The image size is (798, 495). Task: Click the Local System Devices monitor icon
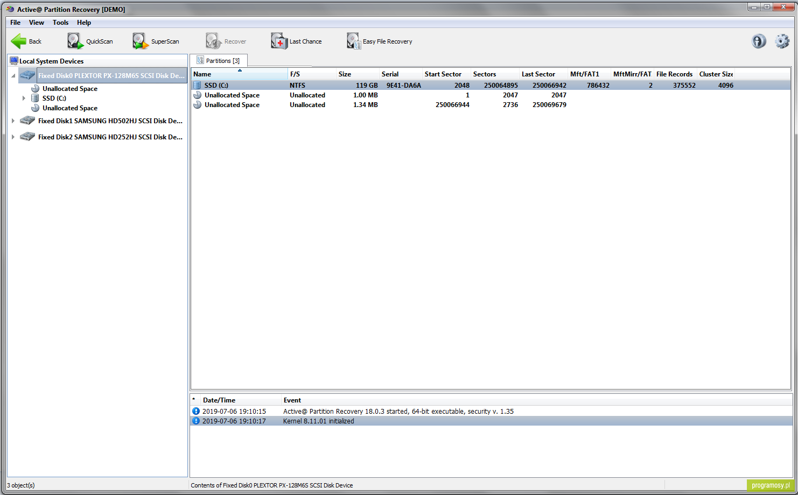[14, 61]
